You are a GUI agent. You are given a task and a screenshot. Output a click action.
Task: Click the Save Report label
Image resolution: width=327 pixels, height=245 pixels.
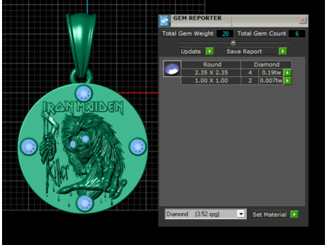click(244, 52)
